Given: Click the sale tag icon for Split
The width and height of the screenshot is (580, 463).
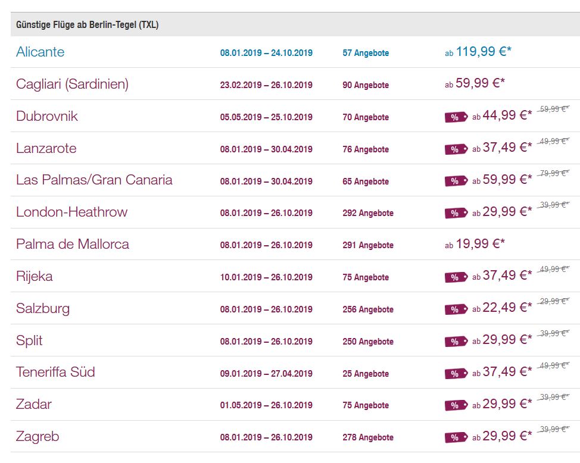Looking at the screenshot, I should pos(456,342).
